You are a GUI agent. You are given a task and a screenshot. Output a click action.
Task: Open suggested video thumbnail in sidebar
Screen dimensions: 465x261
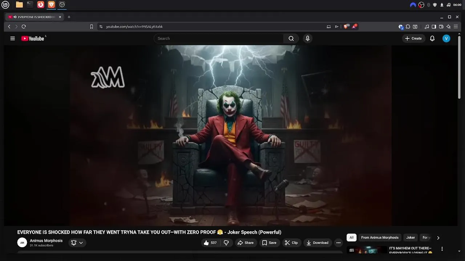click(x=367, y=250)
